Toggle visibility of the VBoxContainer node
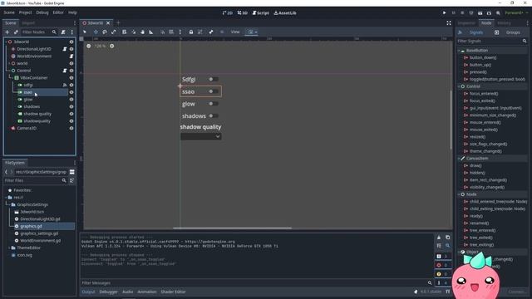This screenshot has width=532, height=299. pos(71,77)
